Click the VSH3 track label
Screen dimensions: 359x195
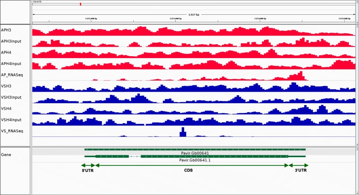click(6, 86)
